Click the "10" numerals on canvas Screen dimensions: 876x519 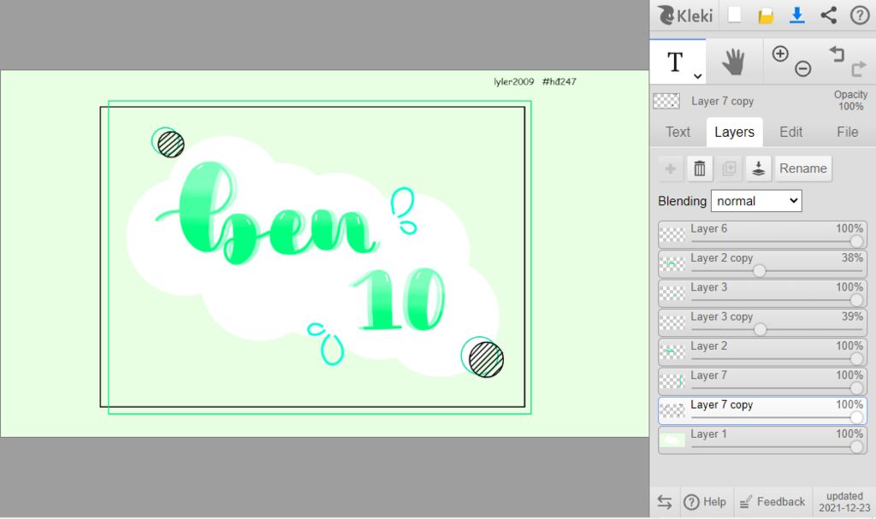399,299
